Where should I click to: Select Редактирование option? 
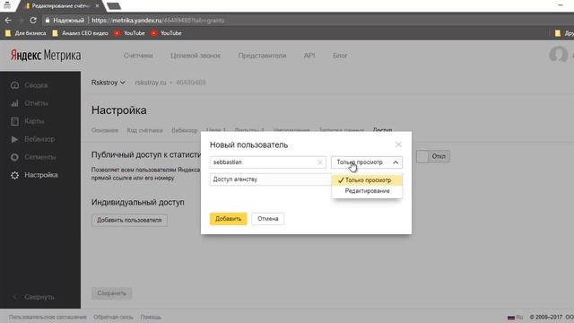367,191
